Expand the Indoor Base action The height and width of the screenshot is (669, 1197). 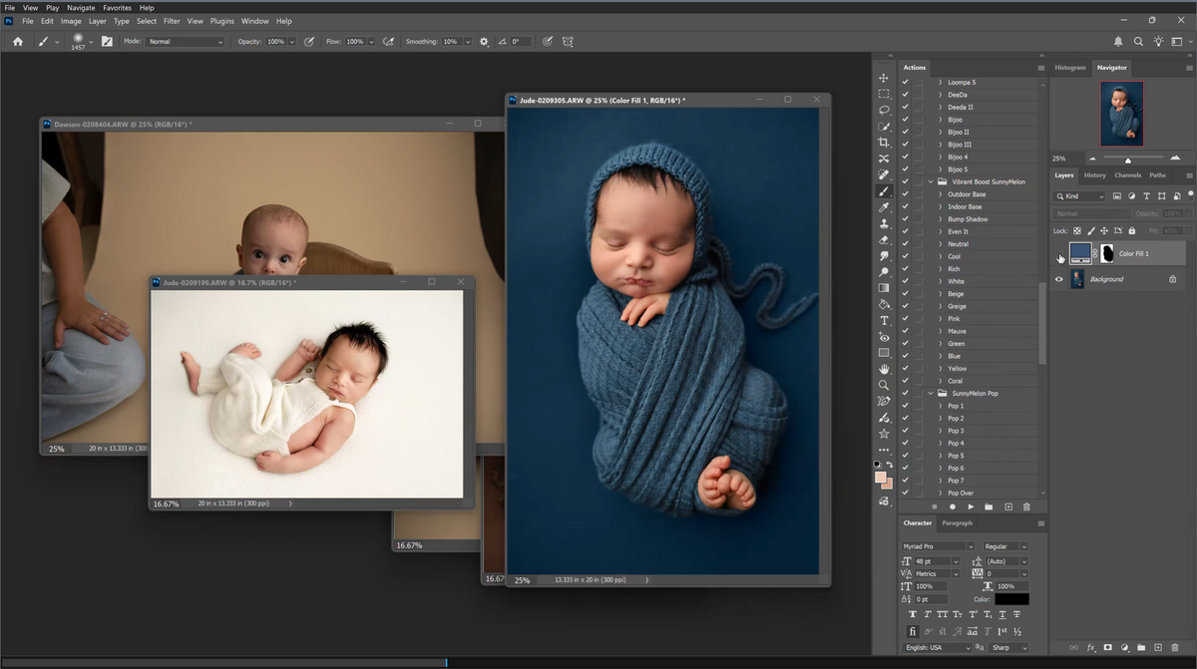(941, 207)
